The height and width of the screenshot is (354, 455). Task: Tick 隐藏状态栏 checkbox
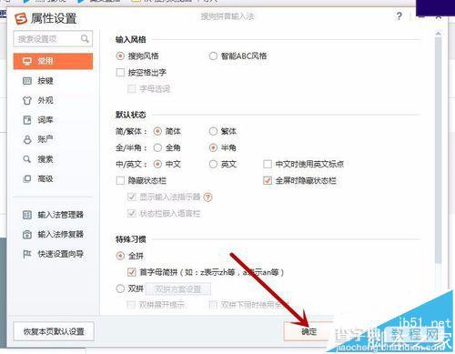pos(120,180)
